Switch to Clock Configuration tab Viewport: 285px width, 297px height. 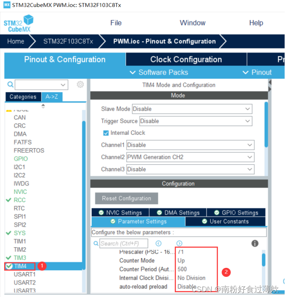click(186, 60)
